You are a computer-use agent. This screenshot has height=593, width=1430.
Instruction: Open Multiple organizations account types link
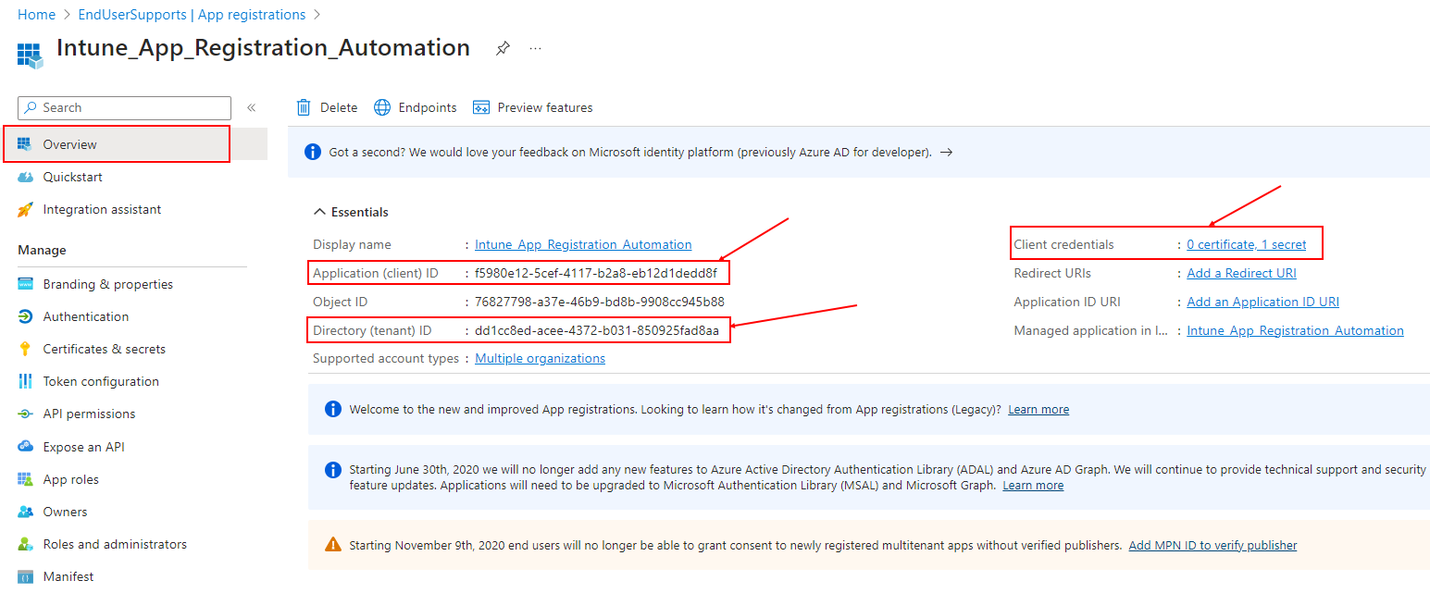tap(540, 358)
